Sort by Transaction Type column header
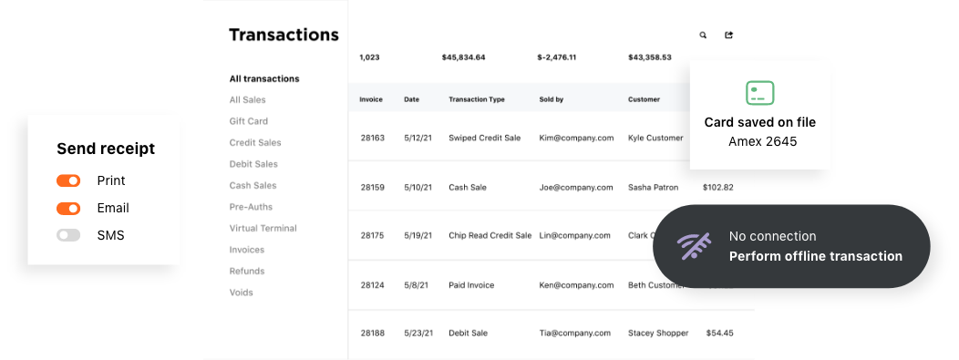The height and width of the screenshot is (360, 959). (477, 99)
